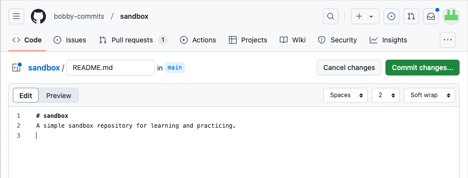Click the blue sandbox path link
The height and width of the screenshot is (178, 468).
click(44, 68)
